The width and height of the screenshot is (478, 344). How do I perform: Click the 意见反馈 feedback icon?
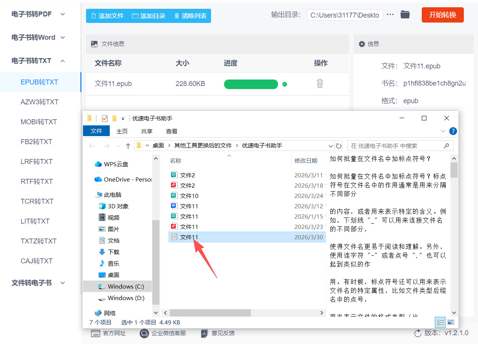205,333
